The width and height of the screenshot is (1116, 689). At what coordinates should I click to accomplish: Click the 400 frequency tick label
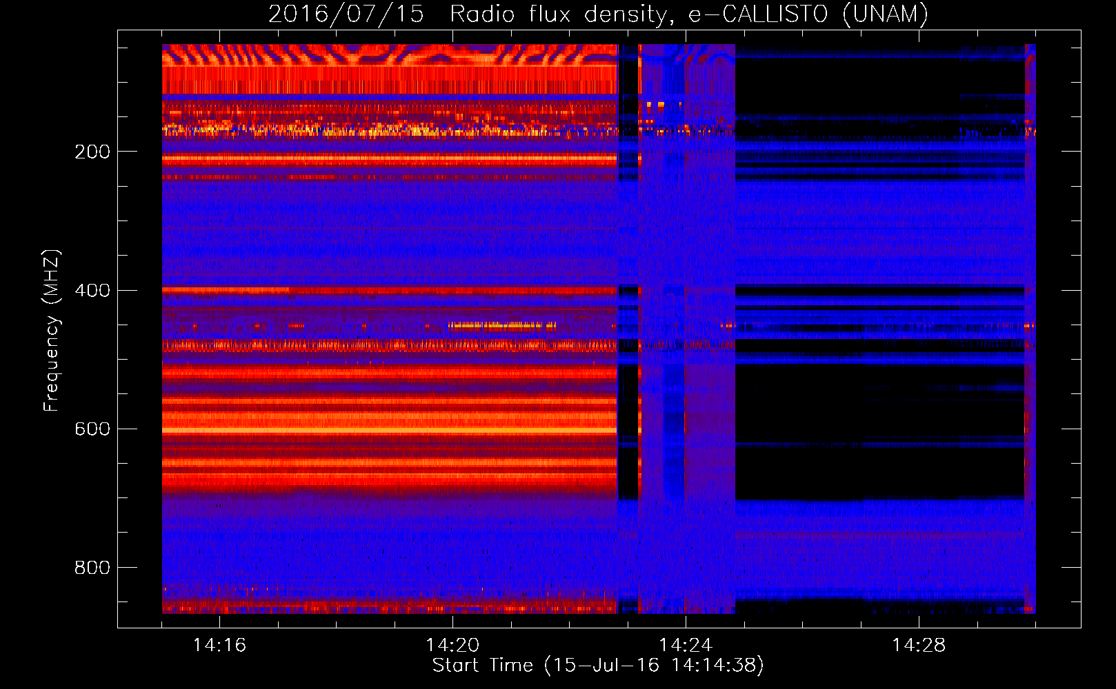tap(92, 291)
